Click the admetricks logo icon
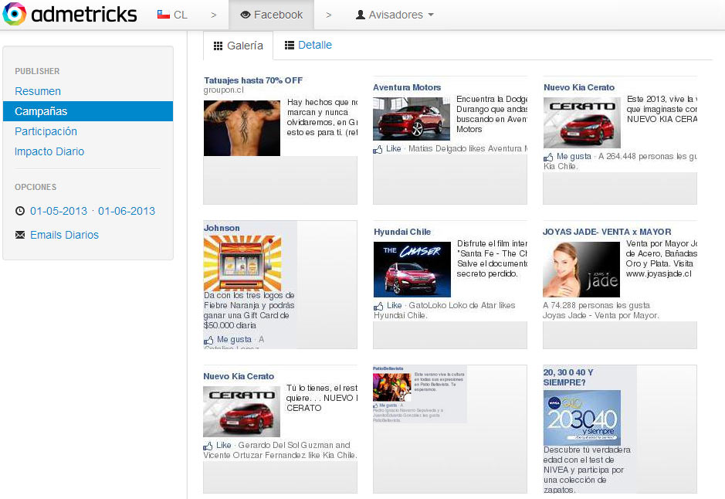 pyautogui.click(x=15, y=14)
